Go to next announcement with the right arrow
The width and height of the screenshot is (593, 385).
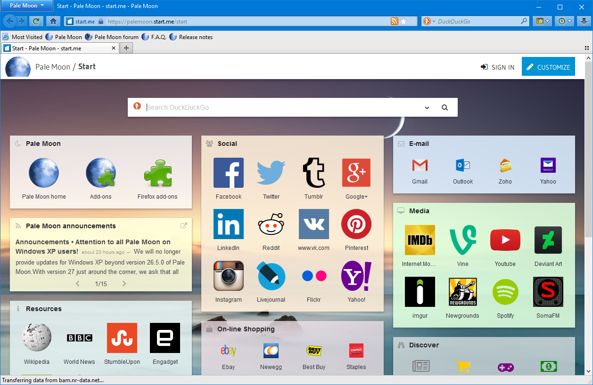pos(124,284)
